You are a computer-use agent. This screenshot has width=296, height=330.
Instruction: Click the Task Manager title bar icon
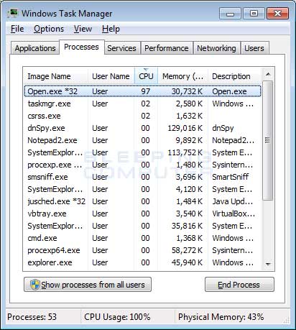coord(12,14)
